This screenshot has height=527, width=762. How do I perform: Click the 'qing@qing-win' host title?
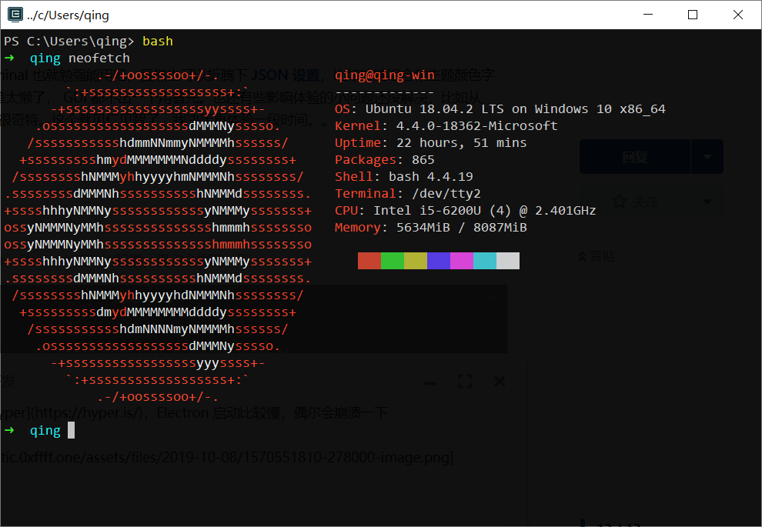click(x=385, y=75)
